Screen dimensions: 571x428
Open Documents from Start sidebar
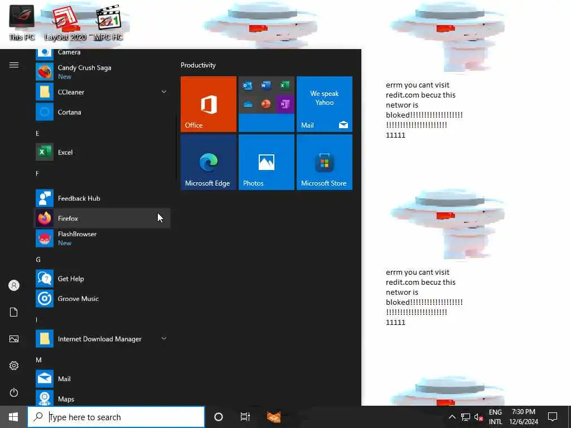pyautogui.click(x=14, y=312)
